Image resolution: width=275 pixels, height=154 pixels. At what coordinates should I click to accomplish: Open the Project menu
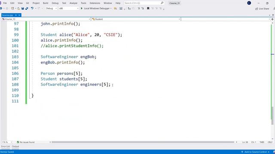pyautogui.click(x=36, y=3)
